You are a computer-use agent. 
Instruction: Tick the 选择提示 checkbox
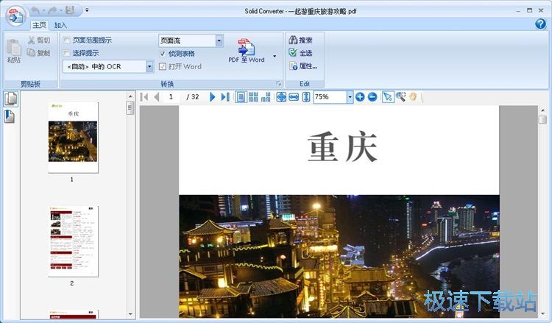[67, 54]
